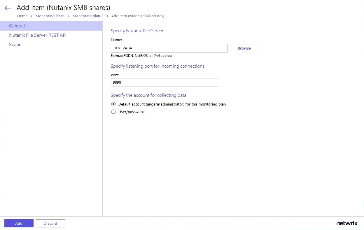Screen dimensions: 364x230
Task: Open Monitoring Plans from breadcrumb
Action: point(50,16)
